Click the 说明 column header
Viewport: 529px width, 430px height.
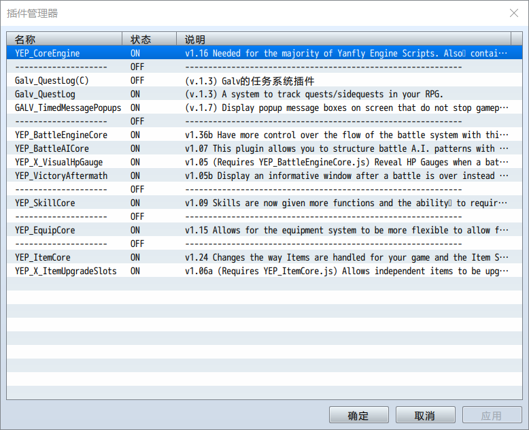[x=344, y=39]
